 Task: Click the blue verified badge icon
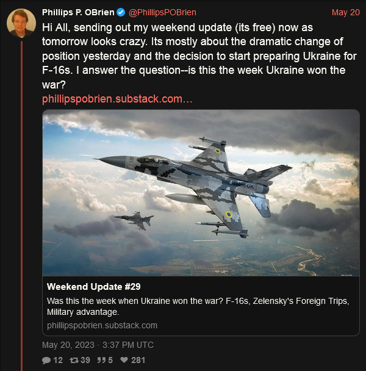point(121,12)
